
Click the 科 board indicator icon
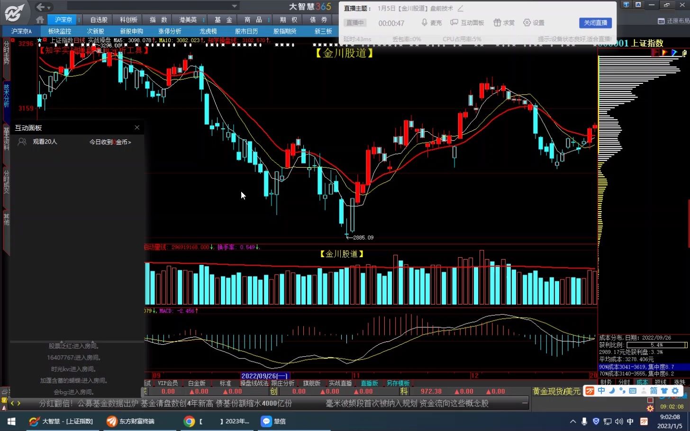click(404, 392)
